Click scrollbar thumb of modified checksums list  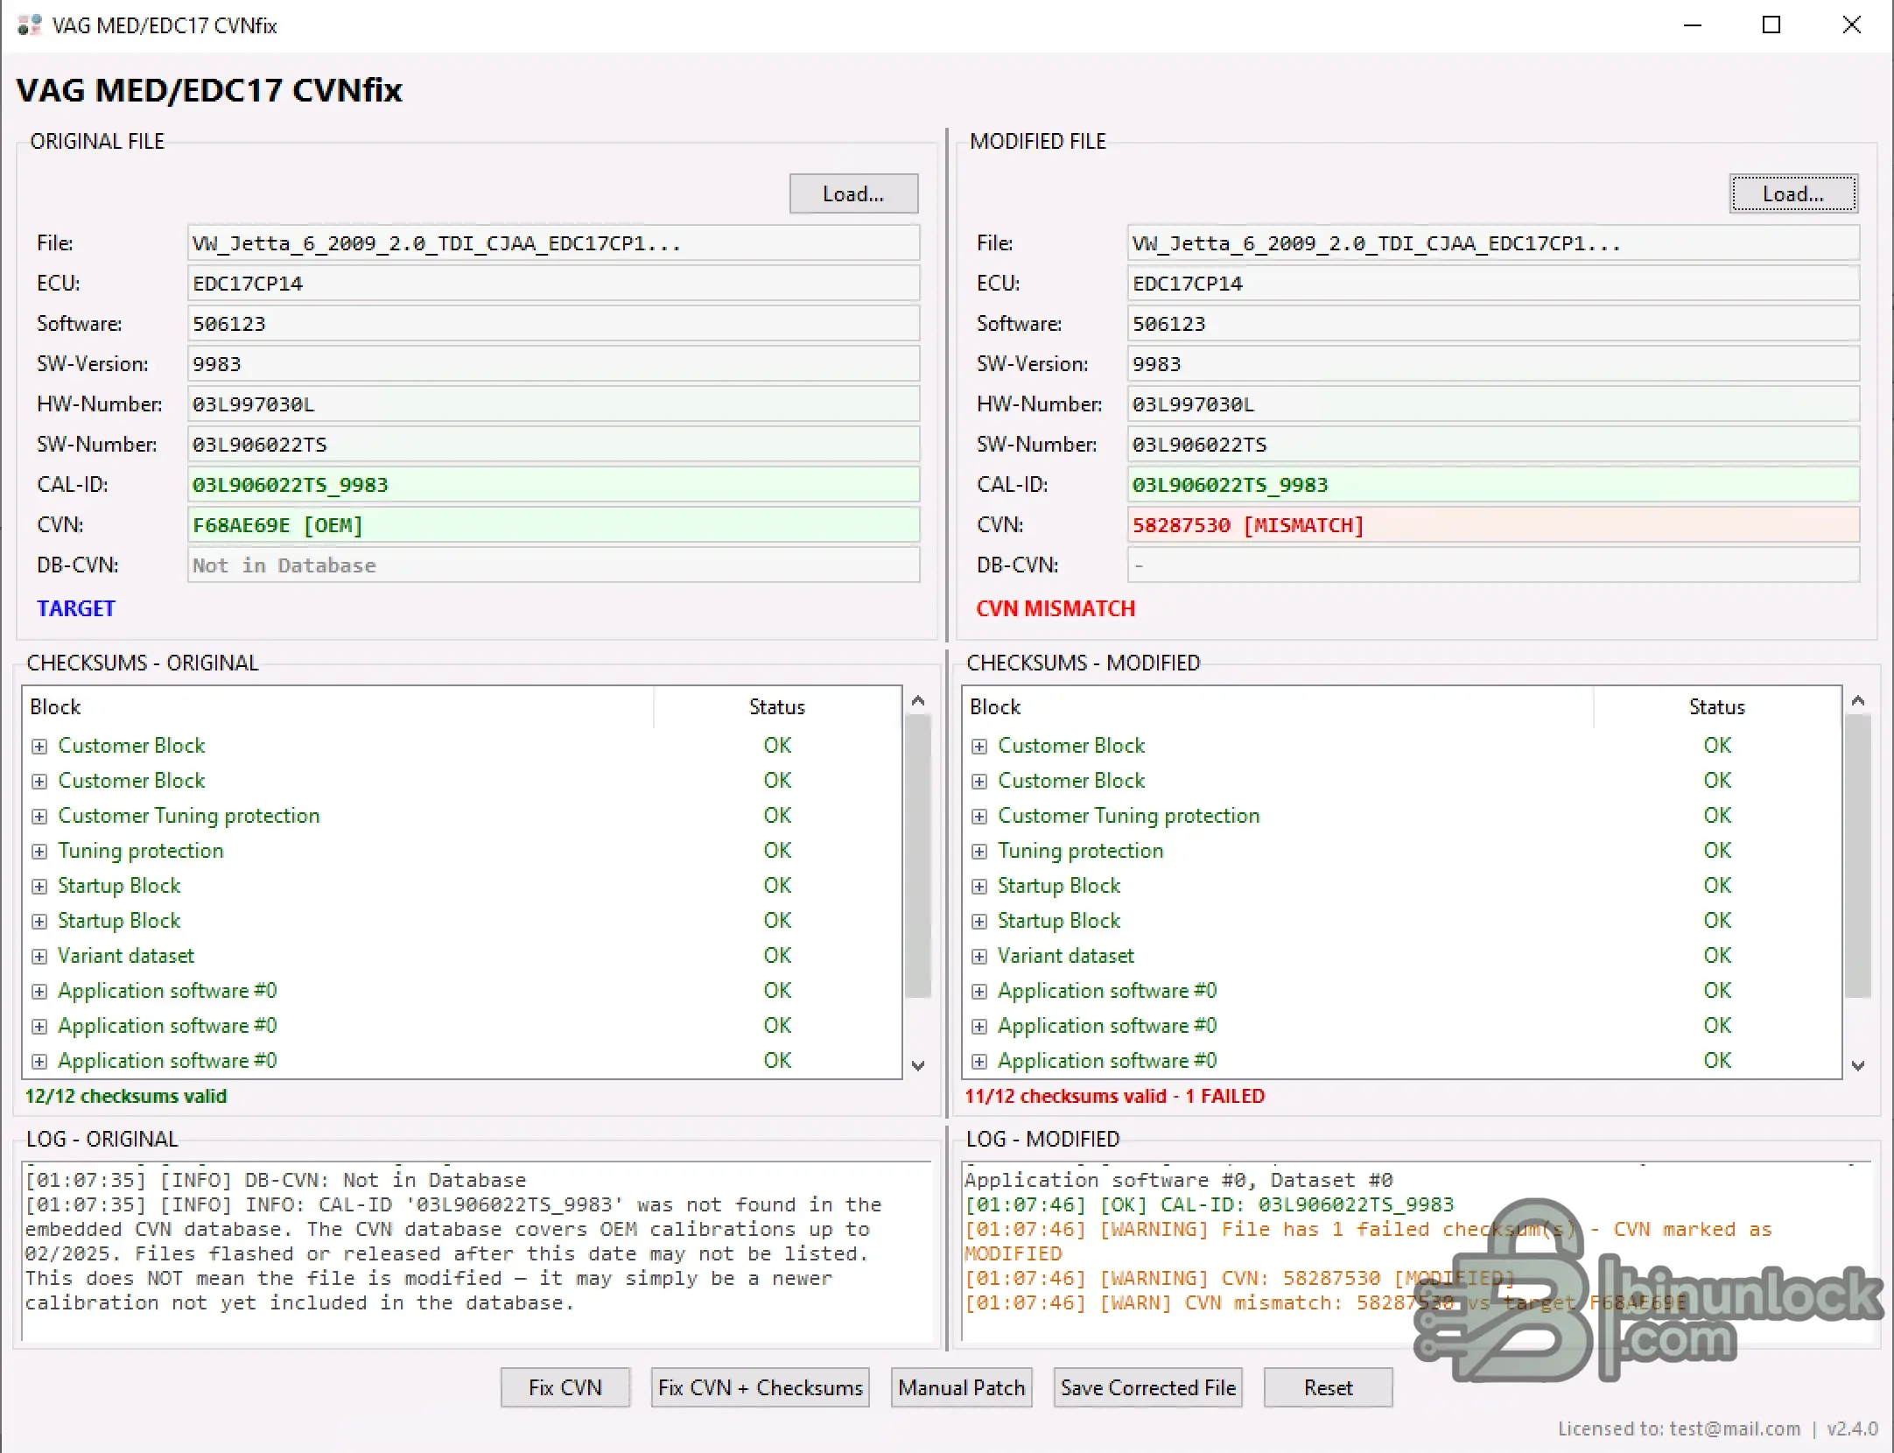1858,856
